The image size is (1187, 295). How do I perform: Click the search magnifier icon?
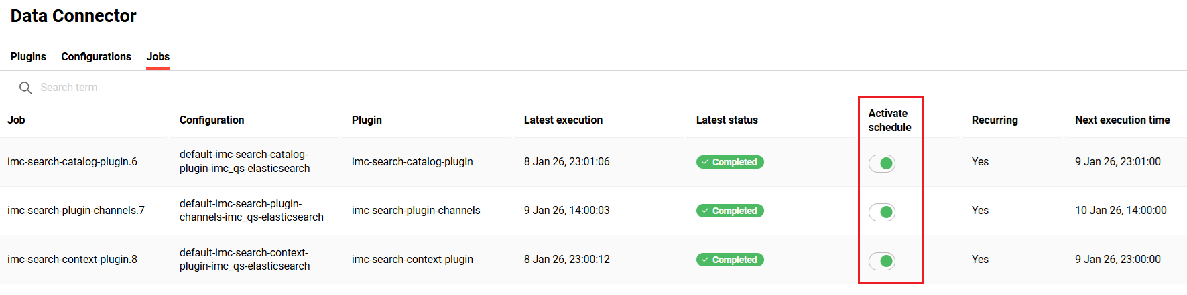click(25, 88)
